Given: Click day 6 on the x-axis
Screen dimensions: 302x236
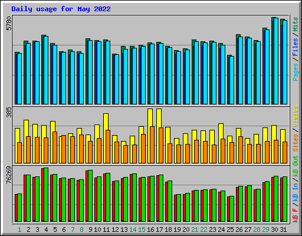Looking at the screenshot, I should point(64,230).
